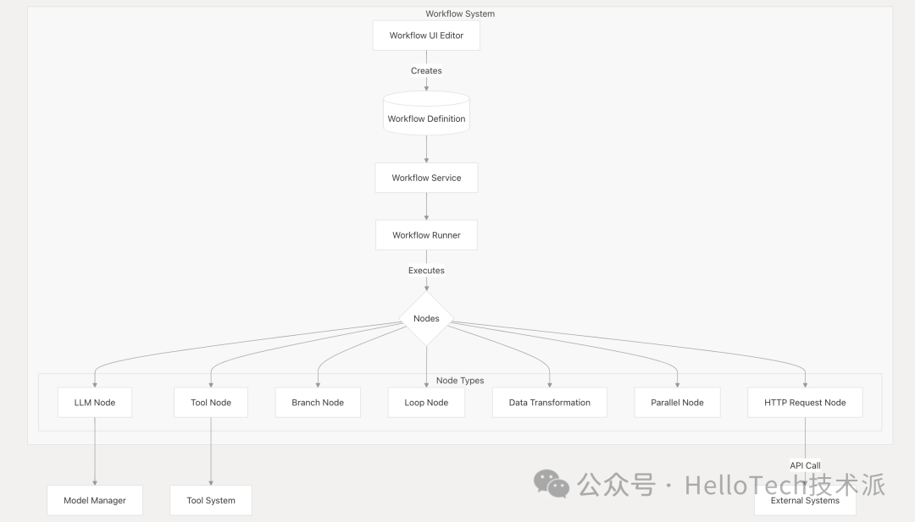Click the Workflow Service node
This screenshot has height=522, width=915.
(426, 178)
